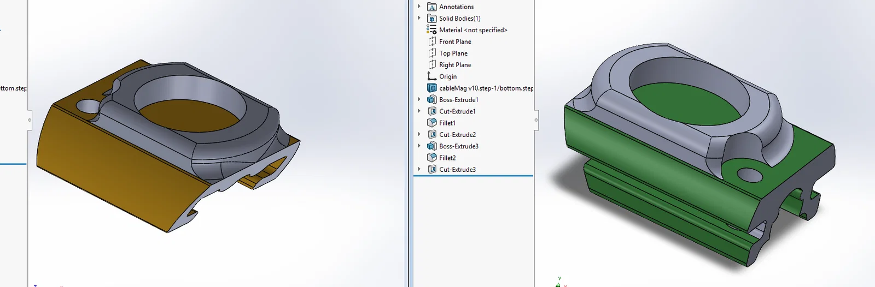The image size is (875, 287).
Task: Click the imported cableMag step body icon
Action: (x=432, y=88)
